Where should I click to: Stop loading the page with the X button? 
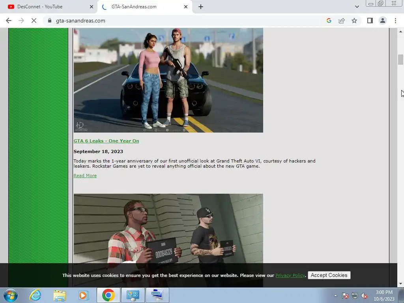(34, 21)
